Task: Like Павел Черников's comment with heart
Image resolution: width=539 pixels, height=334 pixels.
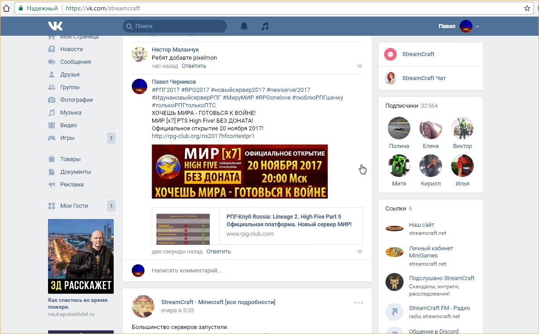Action: pos(360,252)
